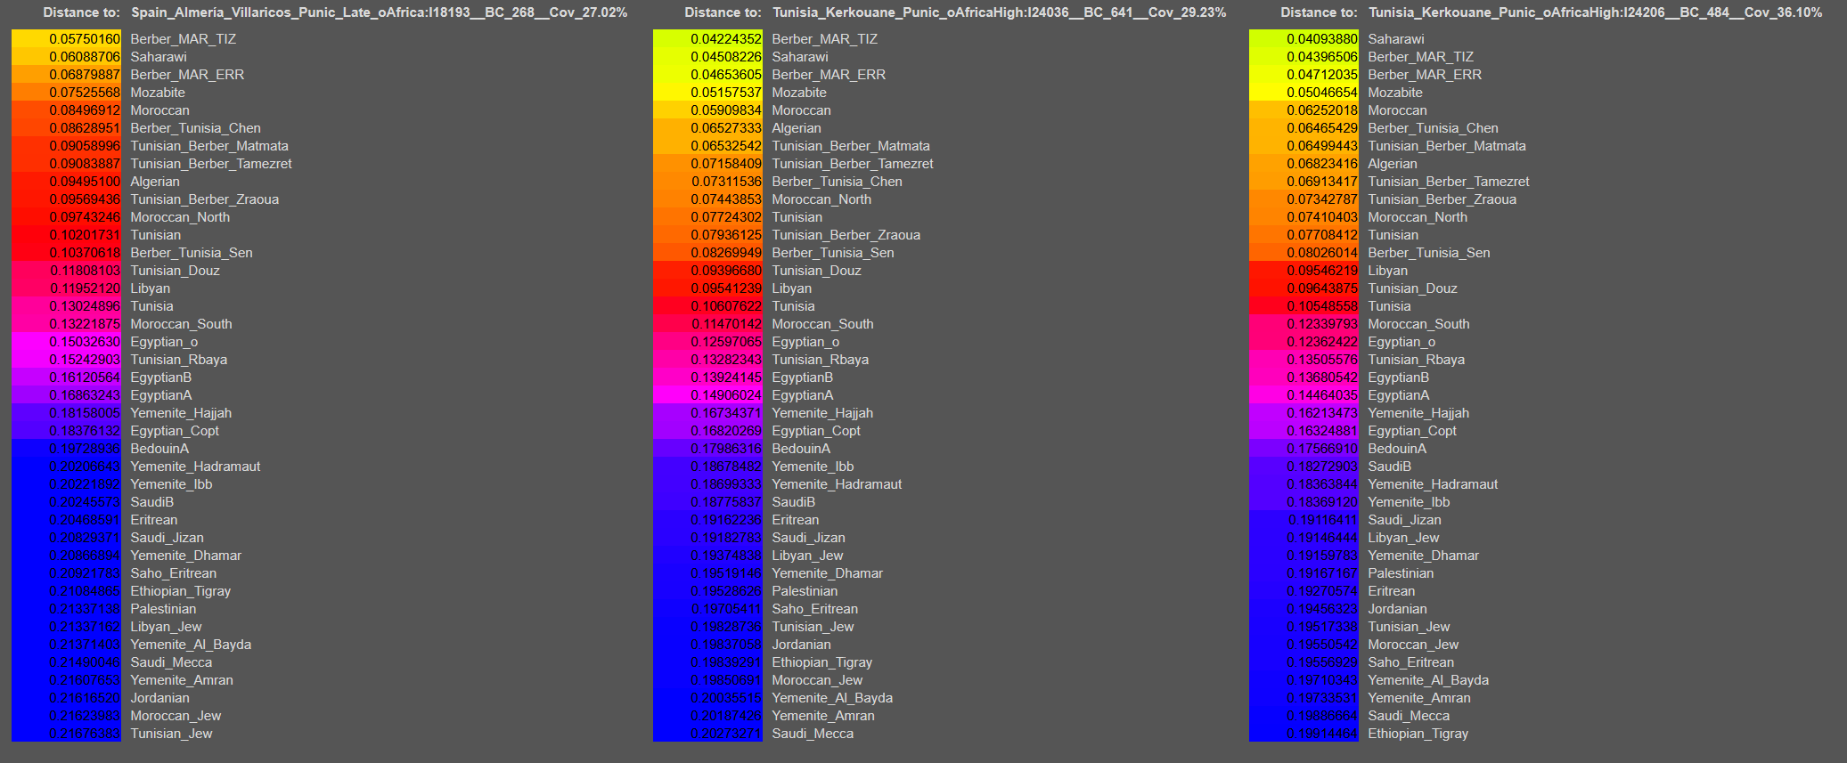Click SaudiB label in the I24206 list

coord(1389,467)
